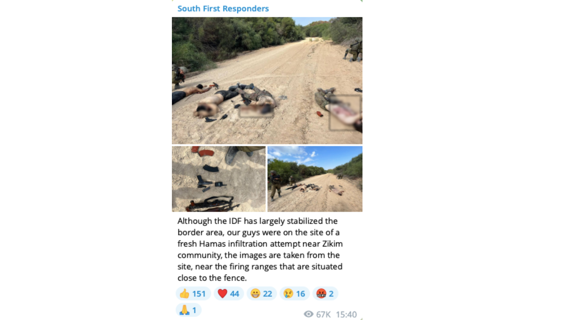
Task: Open the large top dirt road photo
Action: [x=267, y=81]
